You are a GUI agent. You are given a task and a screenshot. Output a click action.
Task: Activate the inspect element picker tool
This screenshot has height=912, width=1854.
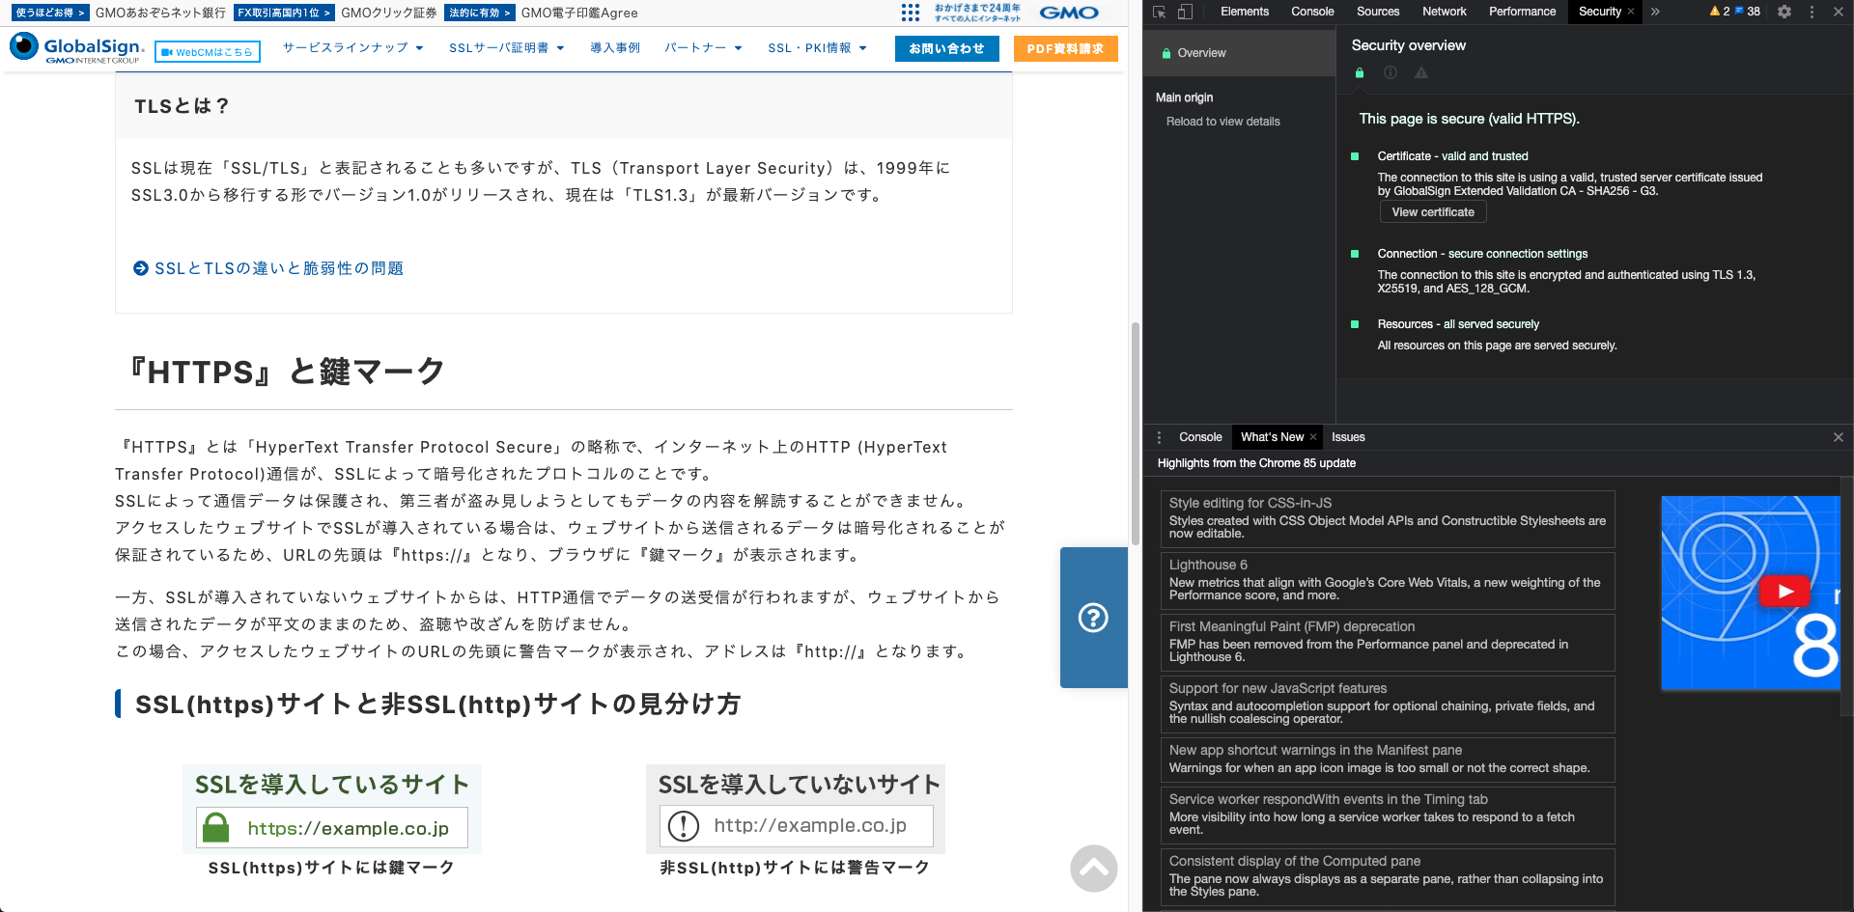coord(1160,12)
